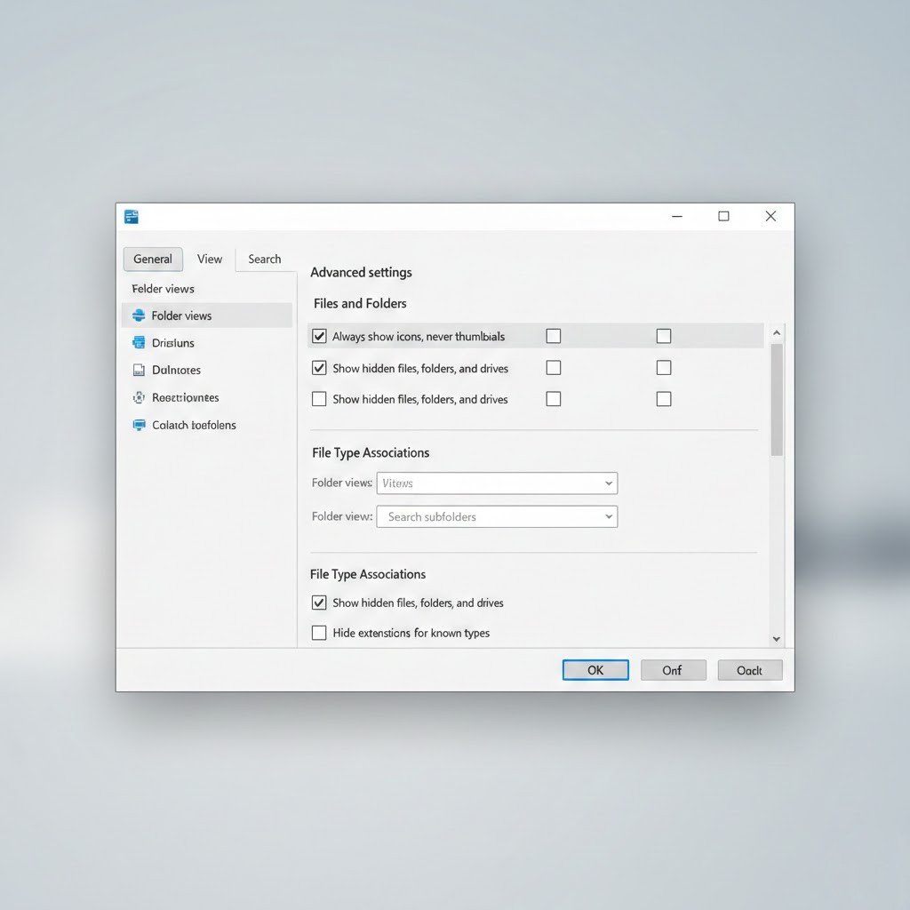
Task: Click the Drisluns item icon
Action: [x=138, y=343]
